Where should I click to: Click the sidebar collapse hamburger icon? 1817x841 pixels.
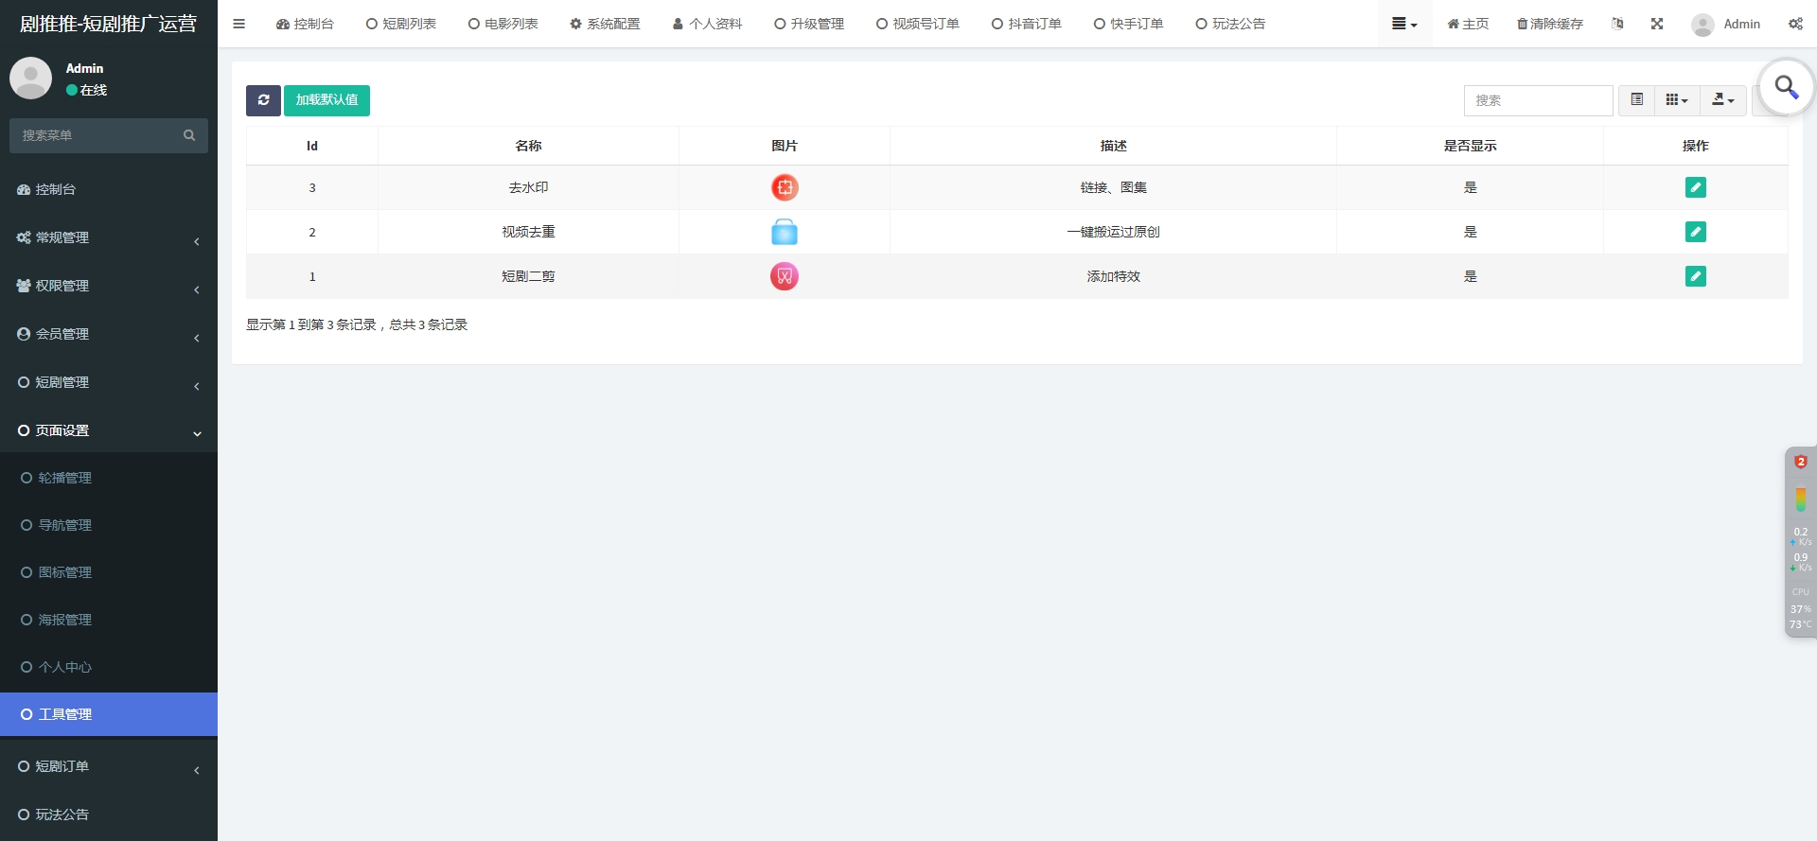coord(239,24)
